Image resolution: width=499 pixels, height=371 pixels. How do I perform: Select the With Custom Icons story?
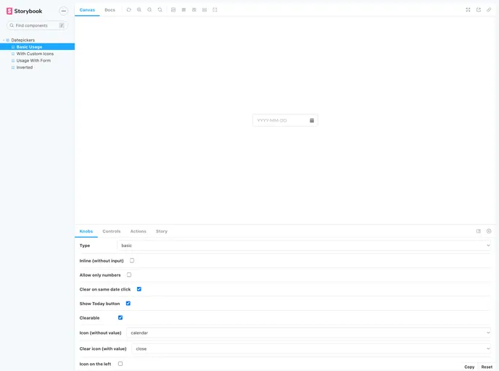[x=37, y=54]
